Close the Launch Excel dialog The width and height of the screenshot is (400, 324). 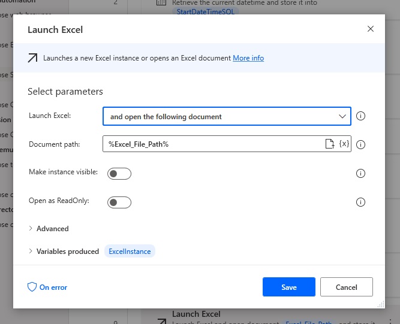[371, 29]
